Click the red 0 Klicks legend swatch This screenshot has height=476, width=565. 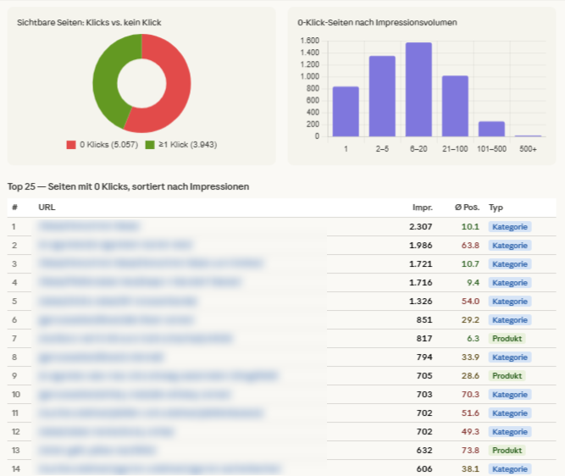pyautogui.click(x=71, y=145)
